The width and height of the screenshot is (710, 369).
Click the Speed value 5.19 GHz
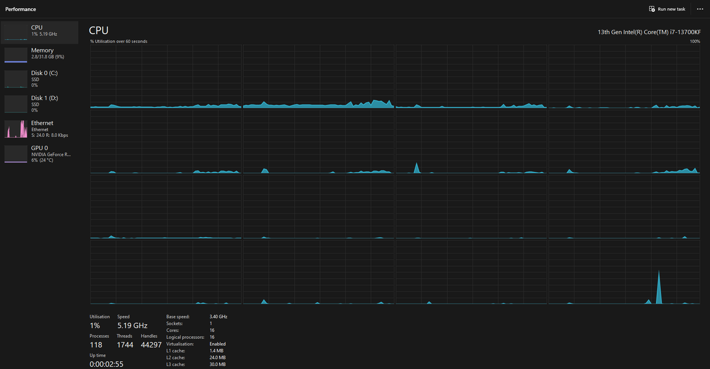tap(133, 325)
